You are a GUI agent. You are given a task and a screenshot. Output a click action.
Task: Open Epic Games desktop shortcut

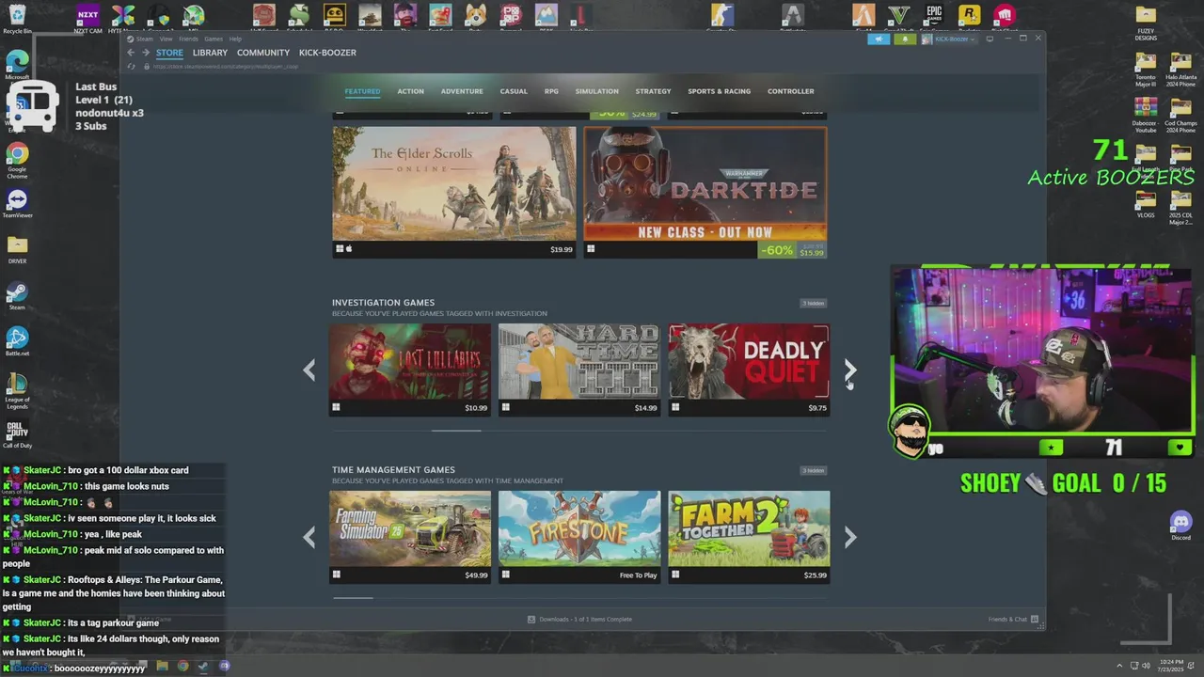pyautogui.click(x=934, y=17)
